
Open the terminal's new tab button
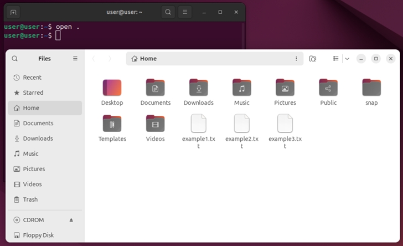(13, 12)
